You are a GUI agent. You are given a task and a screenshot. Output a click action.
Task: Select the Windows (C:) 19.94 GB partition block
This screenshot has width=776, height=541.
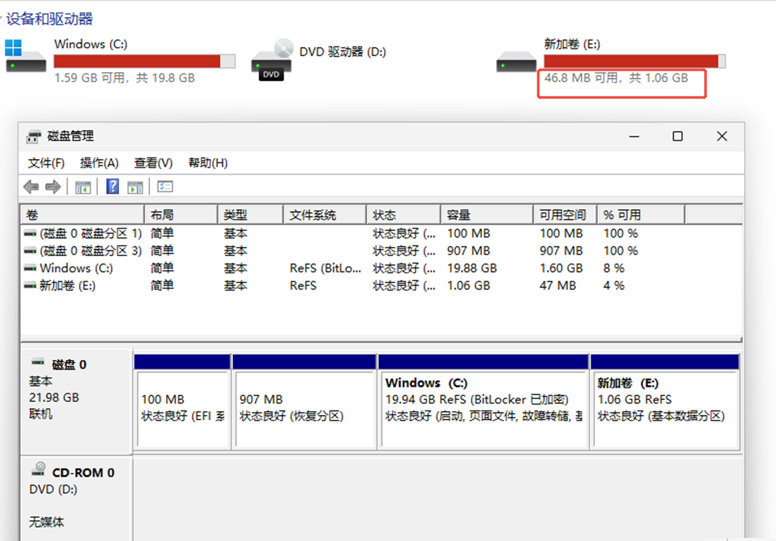484,408
